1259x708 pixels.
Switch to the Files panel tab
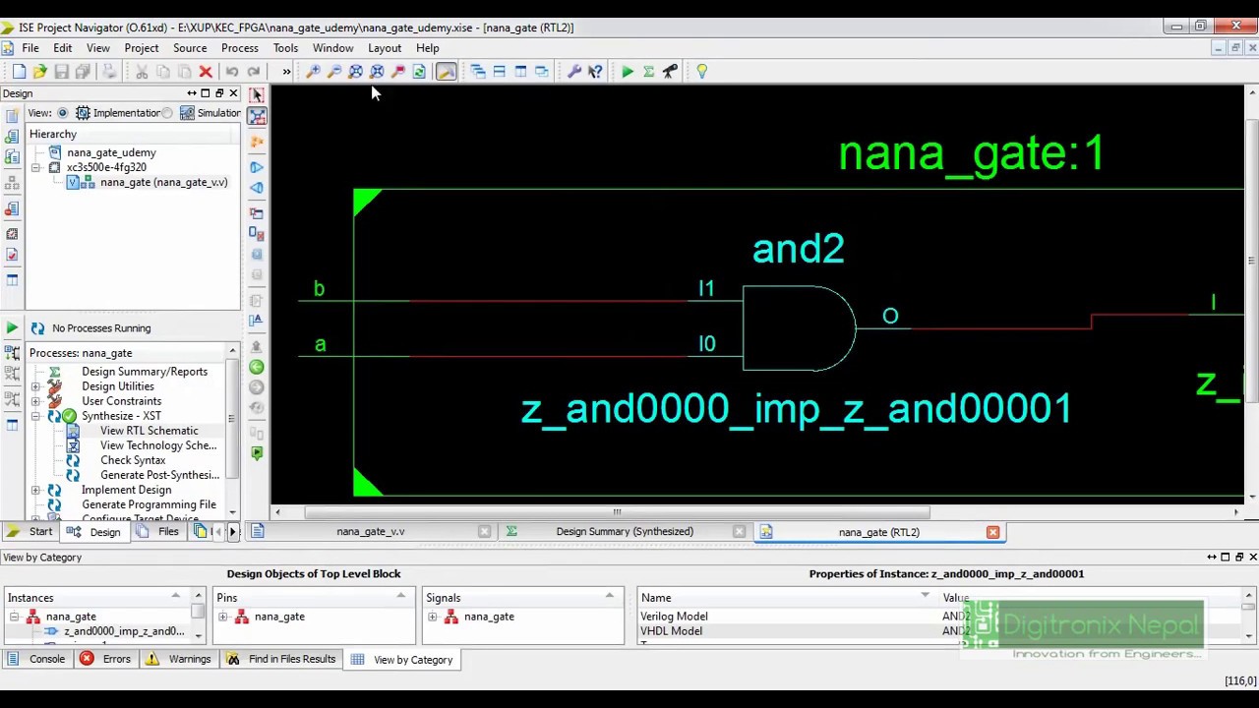158,532
